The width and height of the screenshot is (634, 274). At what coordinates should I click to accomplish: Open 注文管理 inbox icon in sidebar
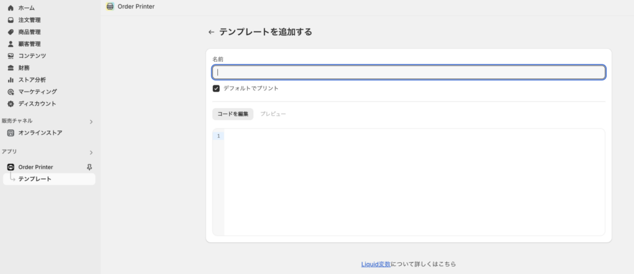click(11, 20)
